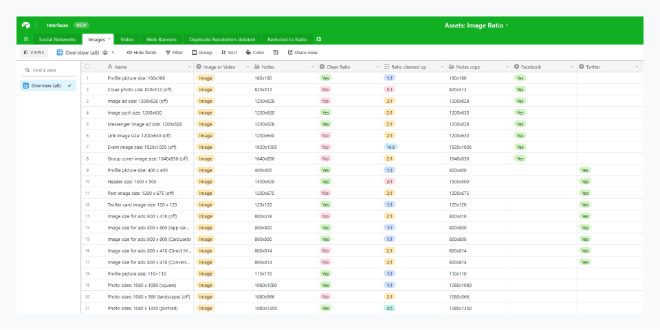Open the Social Networks tab

57,39
